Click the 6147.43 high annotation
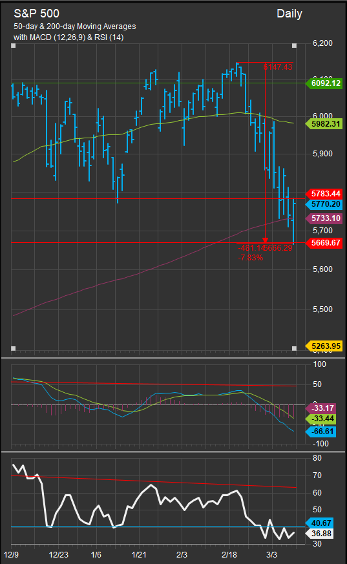 278,67
